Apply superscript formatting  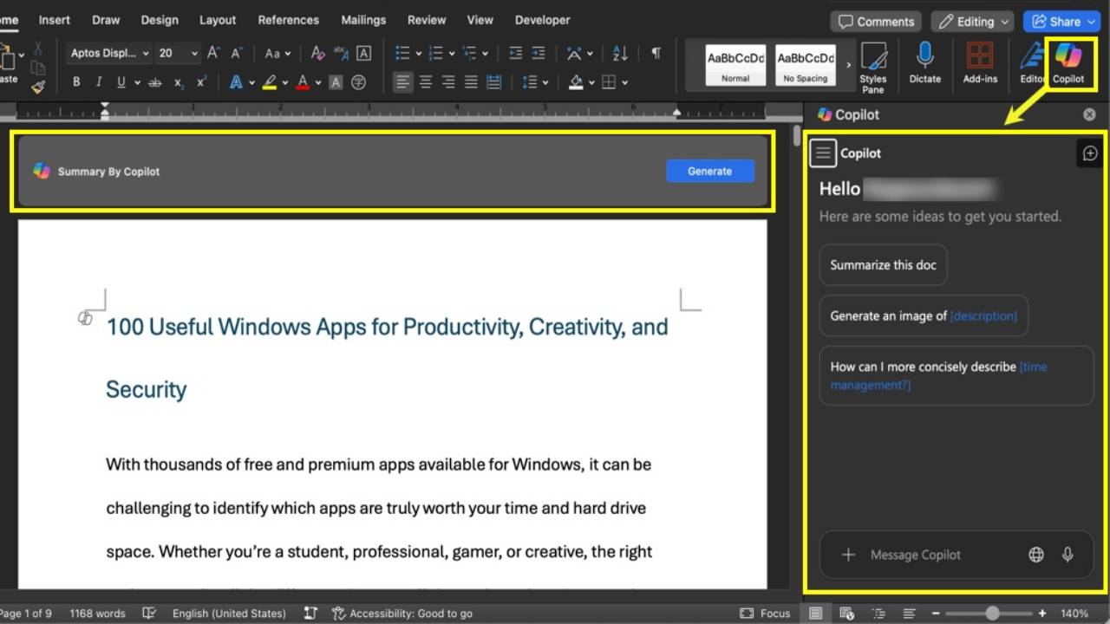201,82
